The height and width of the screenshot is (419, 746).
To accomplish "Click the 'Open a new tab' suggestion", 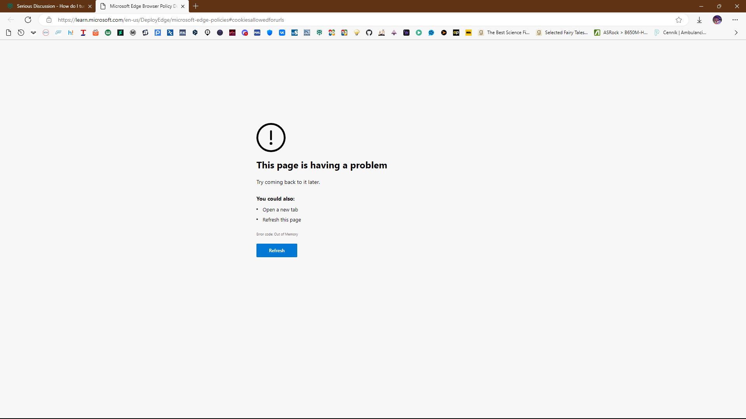I will coord(280,210).
